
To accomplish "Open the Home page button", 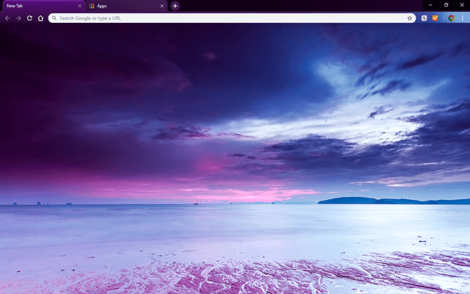I will [x=40, y=18].
